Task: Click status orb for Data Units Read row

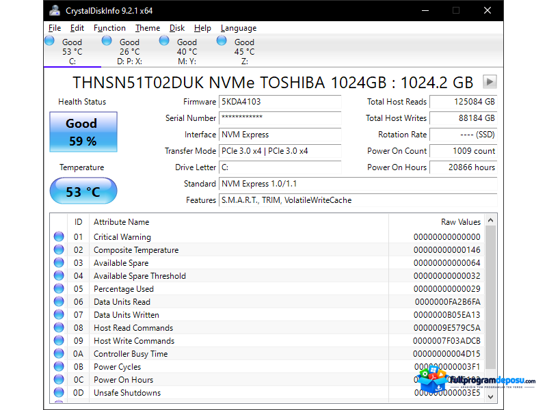Action: (59, 301)
